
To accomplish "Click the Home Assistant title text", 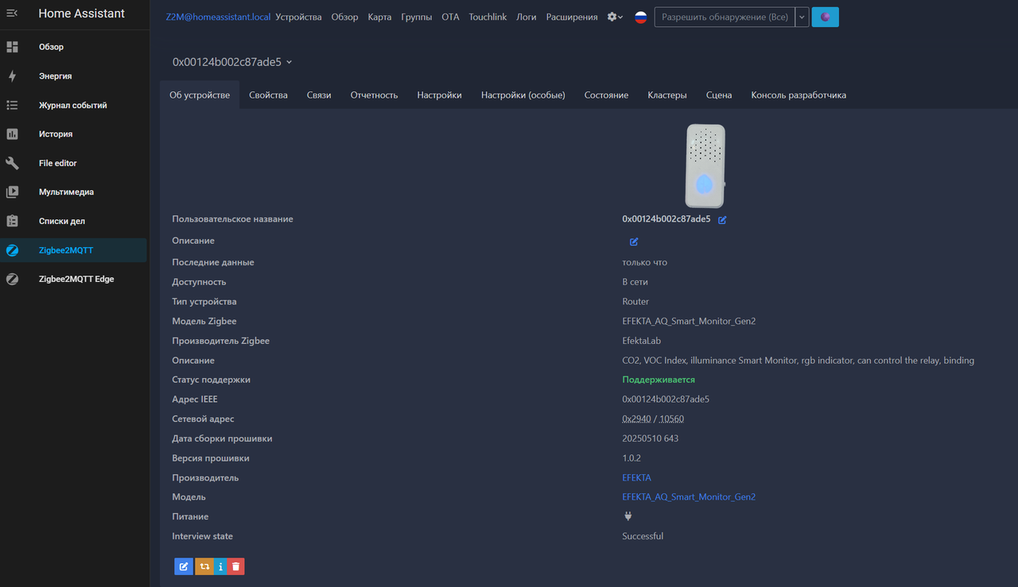I will [x=81, y=14].
